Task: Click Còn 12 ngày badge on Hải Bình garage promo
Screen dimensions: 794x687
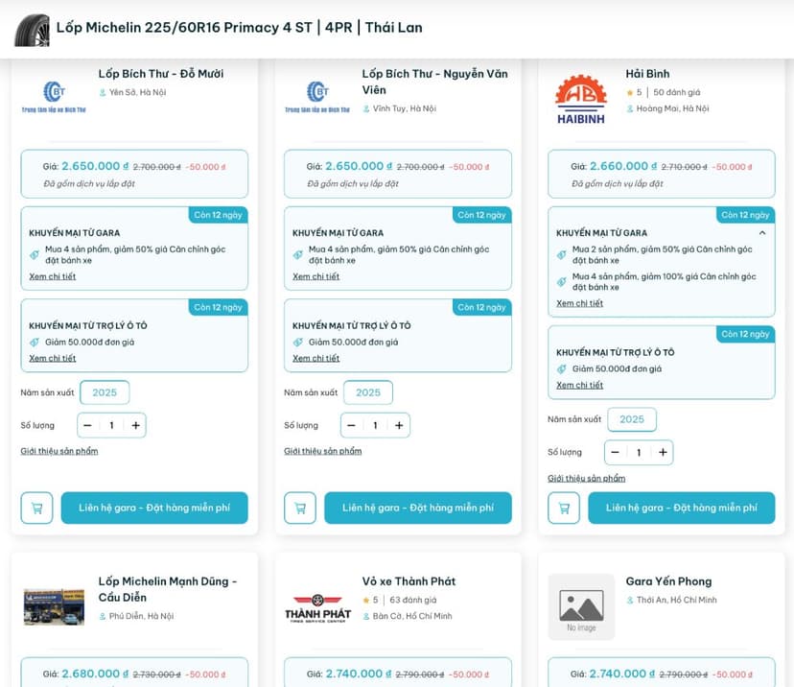Action: tap(745, 215)
